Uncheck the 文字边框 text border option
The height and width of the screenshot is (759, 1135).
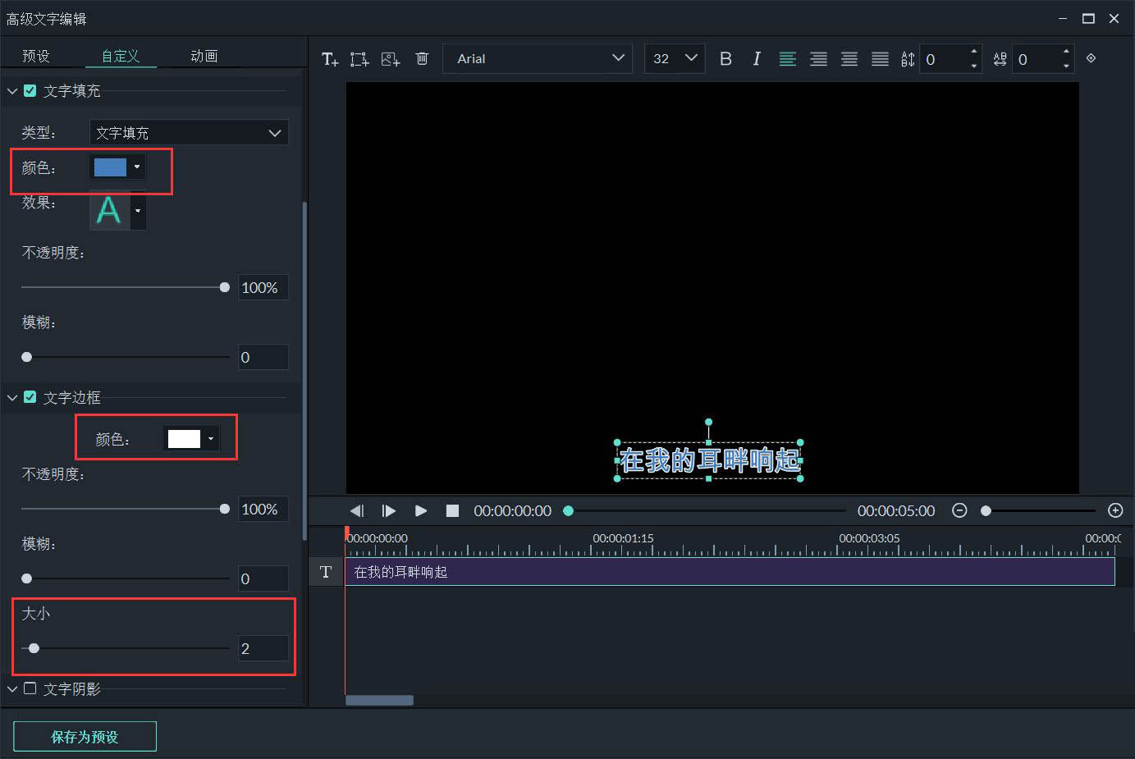click(x=30, y=397)
